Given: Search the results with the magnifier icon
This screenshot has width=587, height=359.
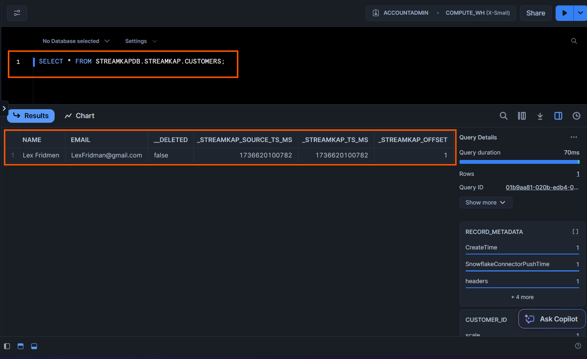Looking at the screenshot, I should [x=503, y=116].
